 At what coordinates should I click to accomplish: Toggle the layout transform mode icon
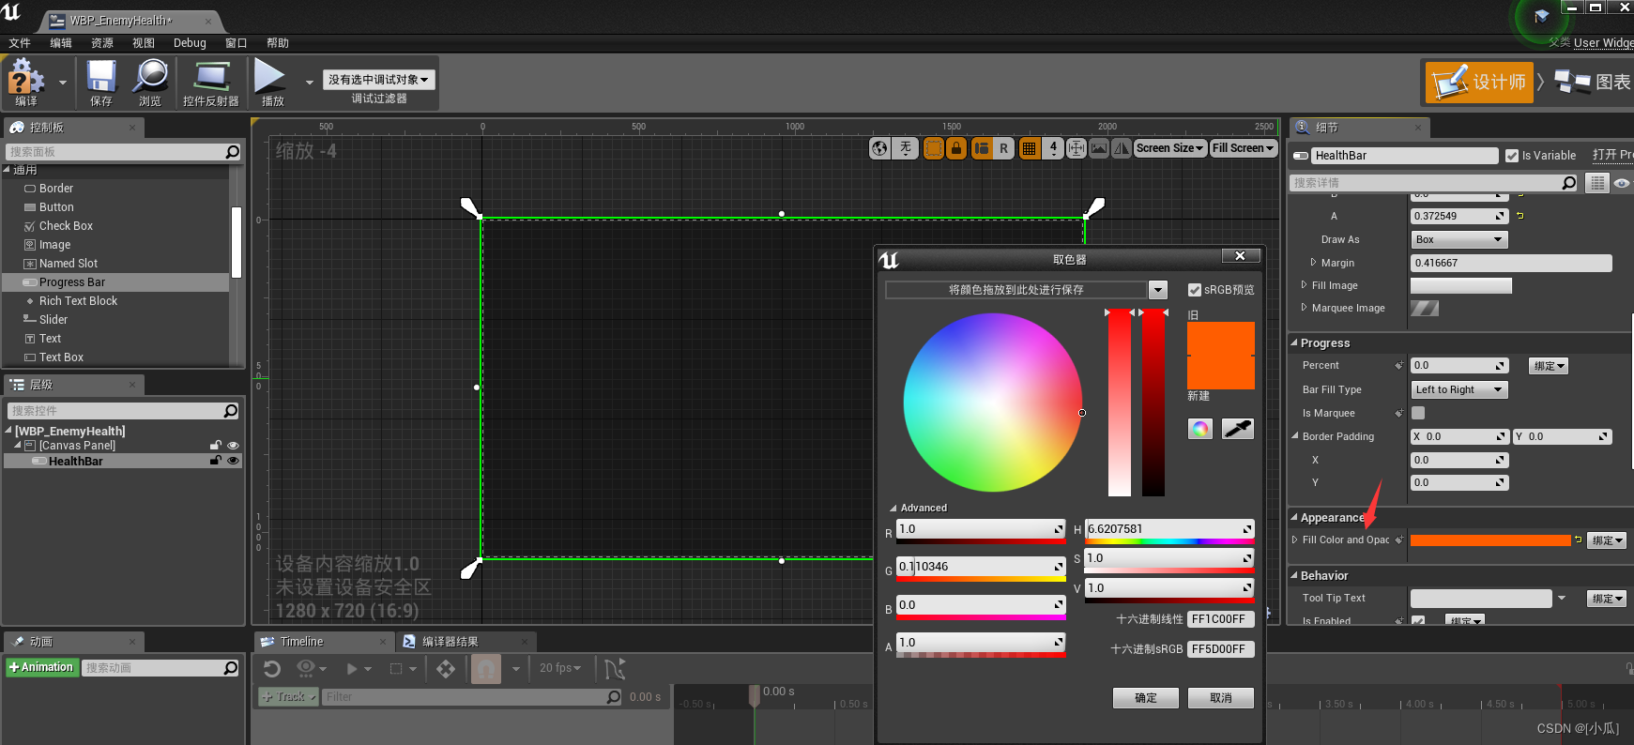[x=982, y=148]
